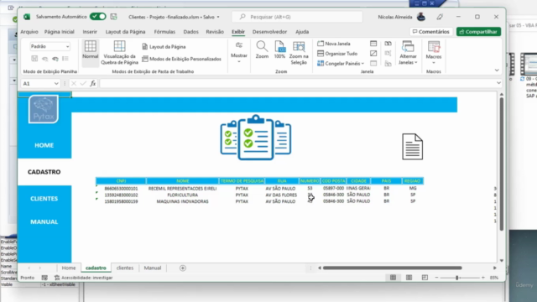Click the Unhide window icon

click(373, 64)
